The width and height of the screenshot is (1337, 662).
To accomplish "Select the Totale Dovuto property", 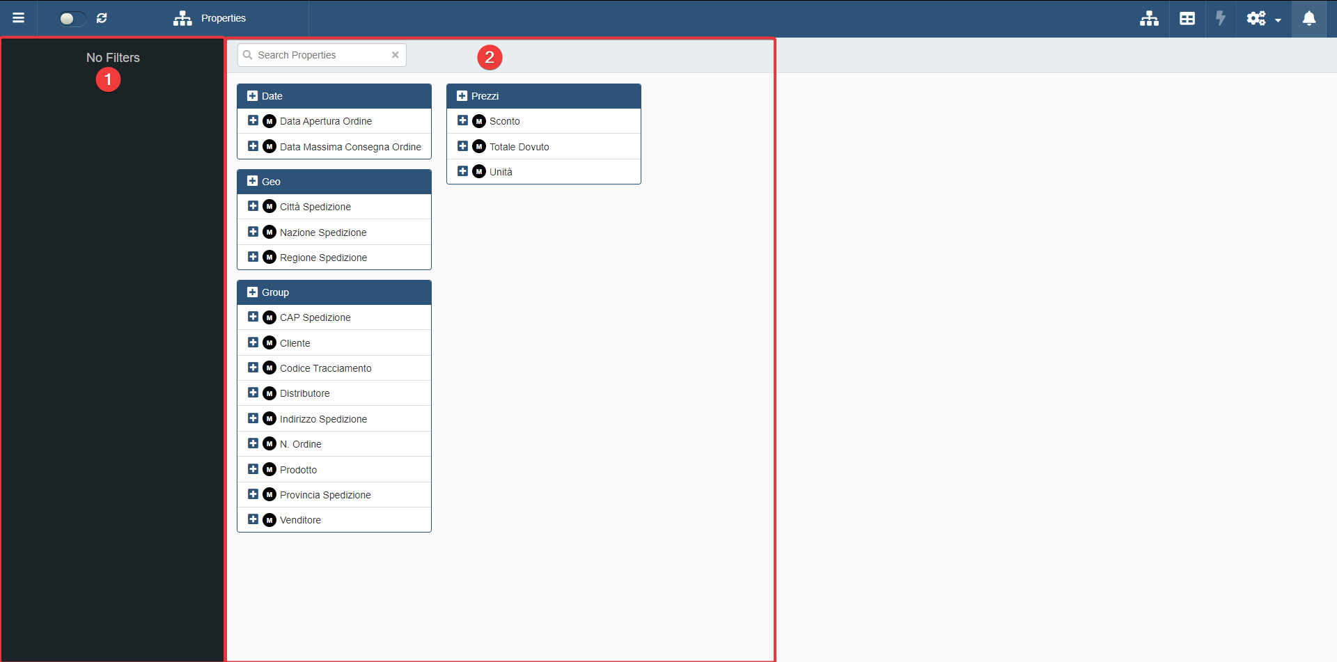I will coord(519,147).
